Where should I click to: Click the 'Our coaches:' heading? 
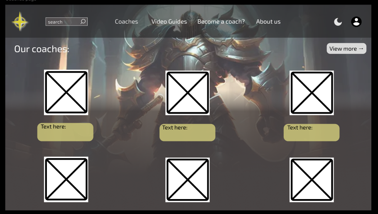coord(42,49)
